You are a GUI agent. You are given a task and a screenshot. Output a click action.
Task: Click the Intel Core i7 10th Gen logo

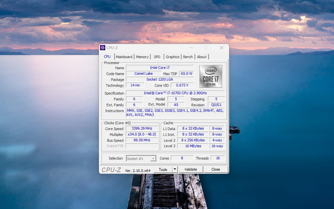pyautogui.click(x=211, y=76)
